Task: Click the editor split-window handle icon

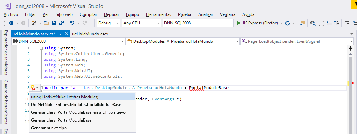Action: [x=350, y=48]
